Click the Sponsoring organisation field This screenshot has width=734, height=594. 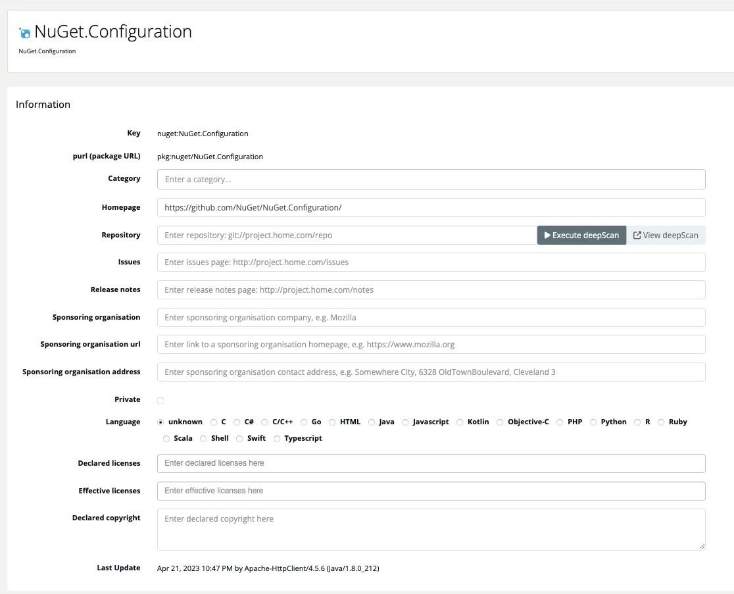coord(431,317)
